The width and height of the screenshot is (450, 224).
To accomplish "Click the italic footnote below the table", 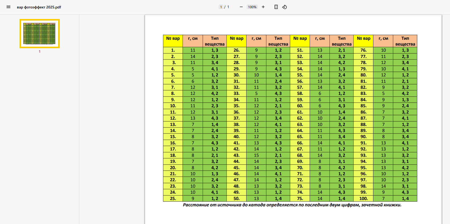I will [x=292, y=205].
